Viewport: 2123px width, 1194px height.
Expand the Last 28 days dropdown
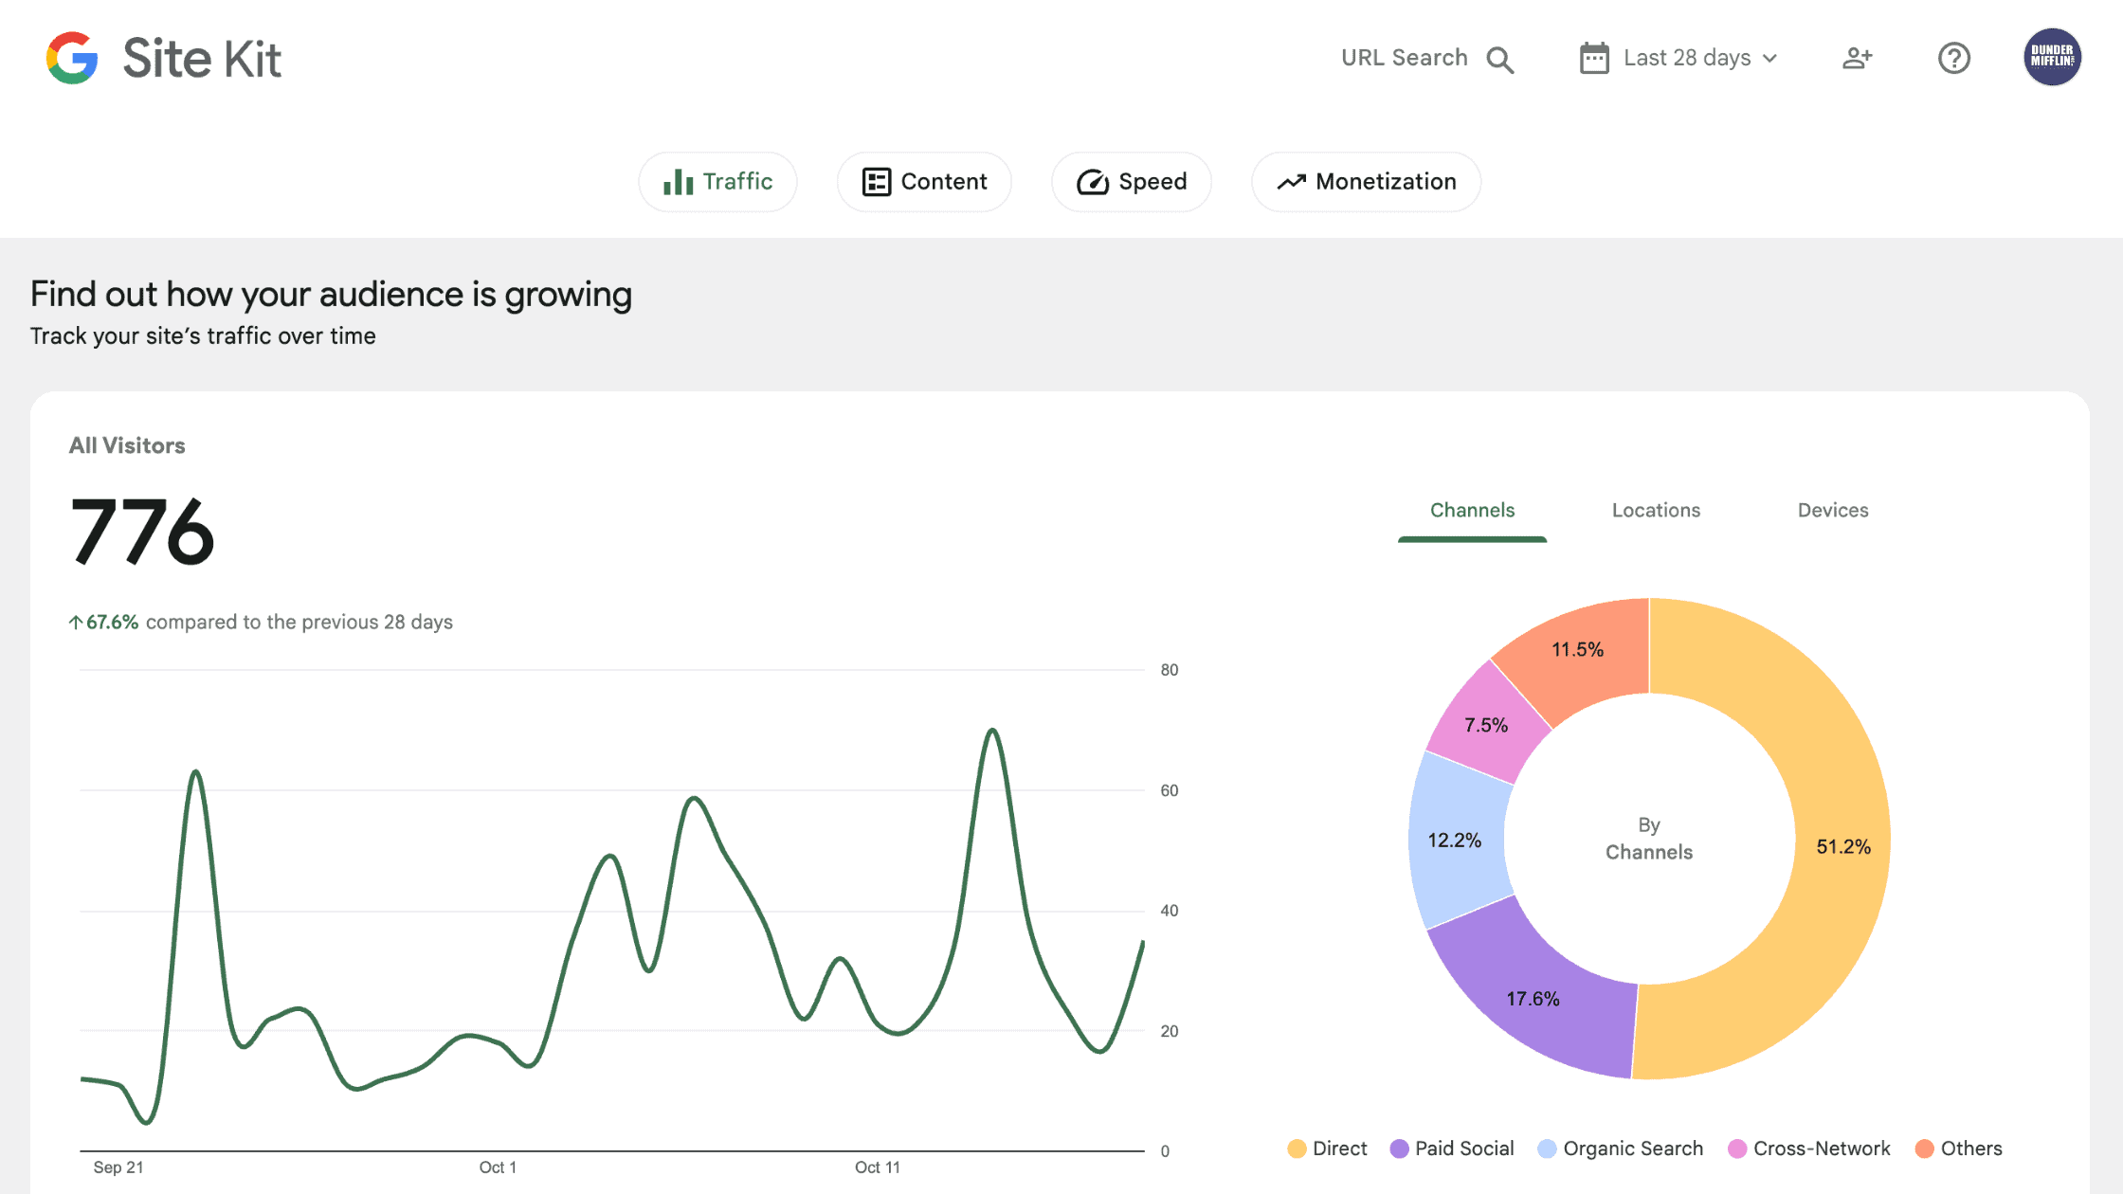point(1686,58)
